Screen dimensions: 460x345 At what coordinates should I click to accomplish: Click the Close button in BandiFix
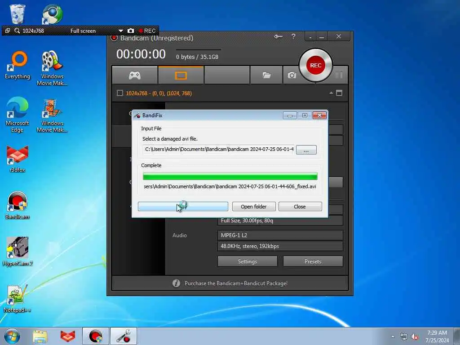[x=300, y=207]
